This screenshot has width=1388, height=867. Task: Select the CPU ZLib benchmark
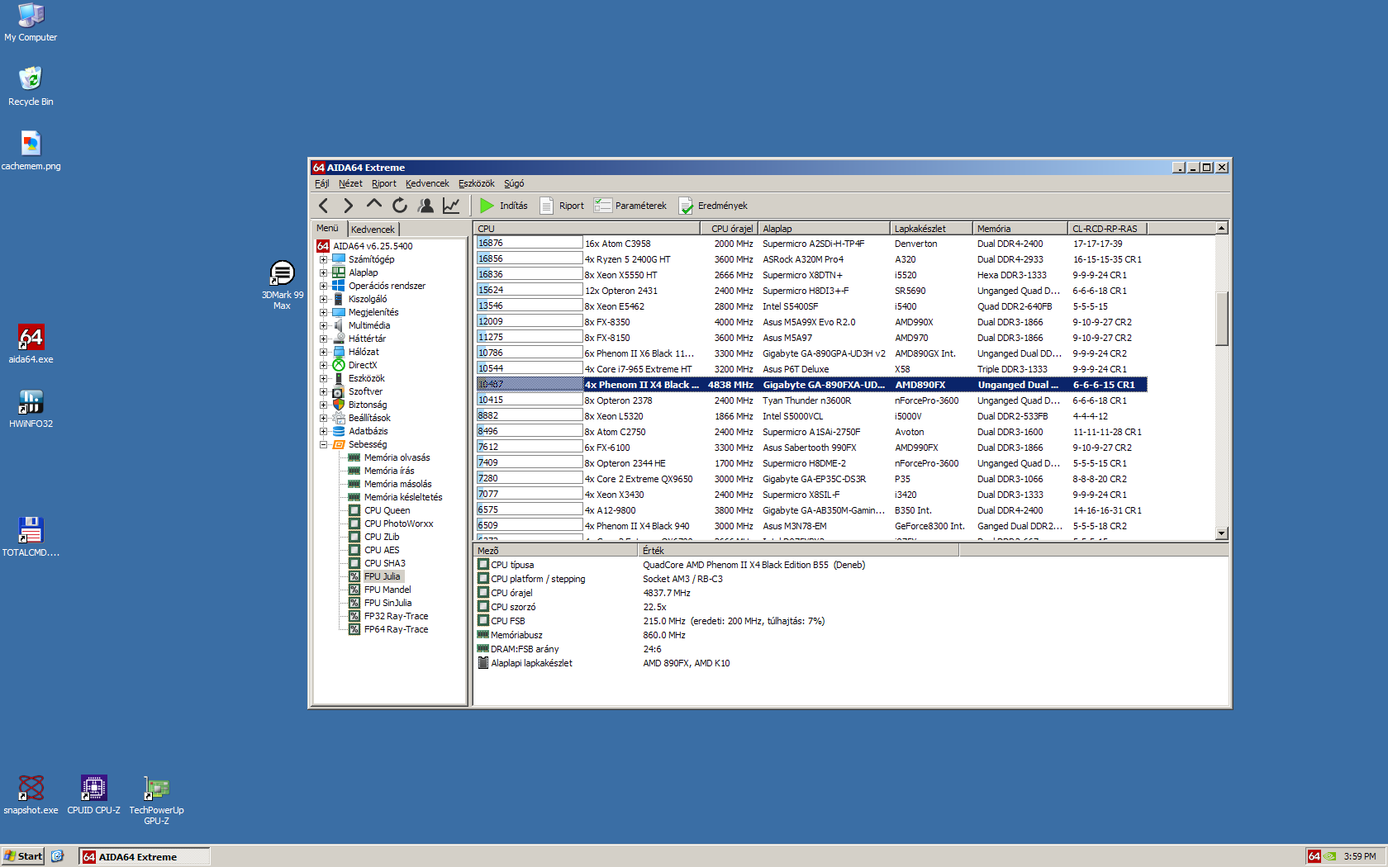(382, 537)
